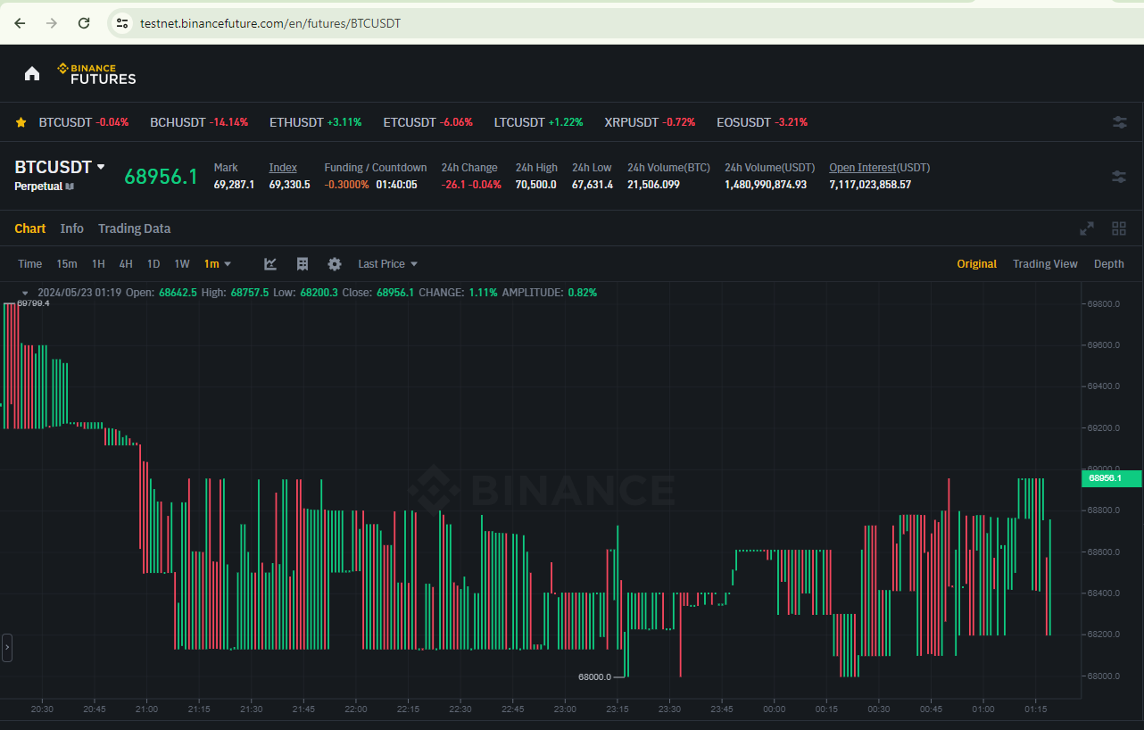Select the 15m interval
Image resolution: width=1144 pixels, height=730 pixels.
pos(67,264)
